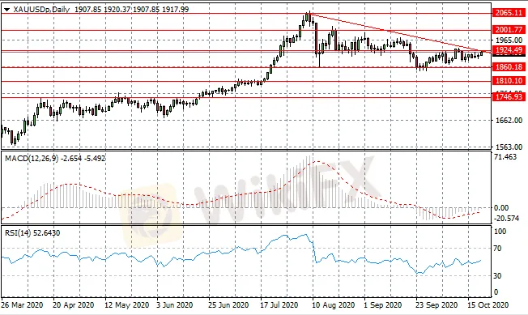
Task: Click the 2001.77 resistance level label
Action: pos(509,30)
